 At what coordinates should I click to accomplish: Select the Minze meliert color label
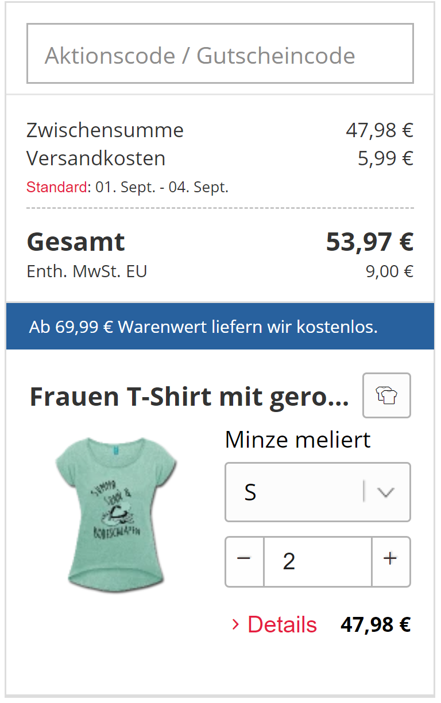click(297, 440)
